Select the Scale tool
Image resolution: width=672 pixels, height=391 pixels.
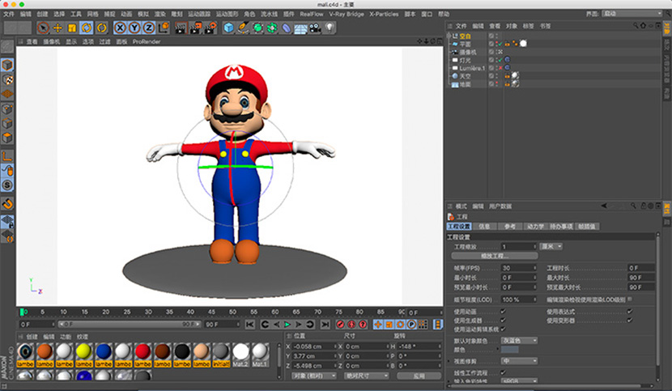click(x=72, y=28)
